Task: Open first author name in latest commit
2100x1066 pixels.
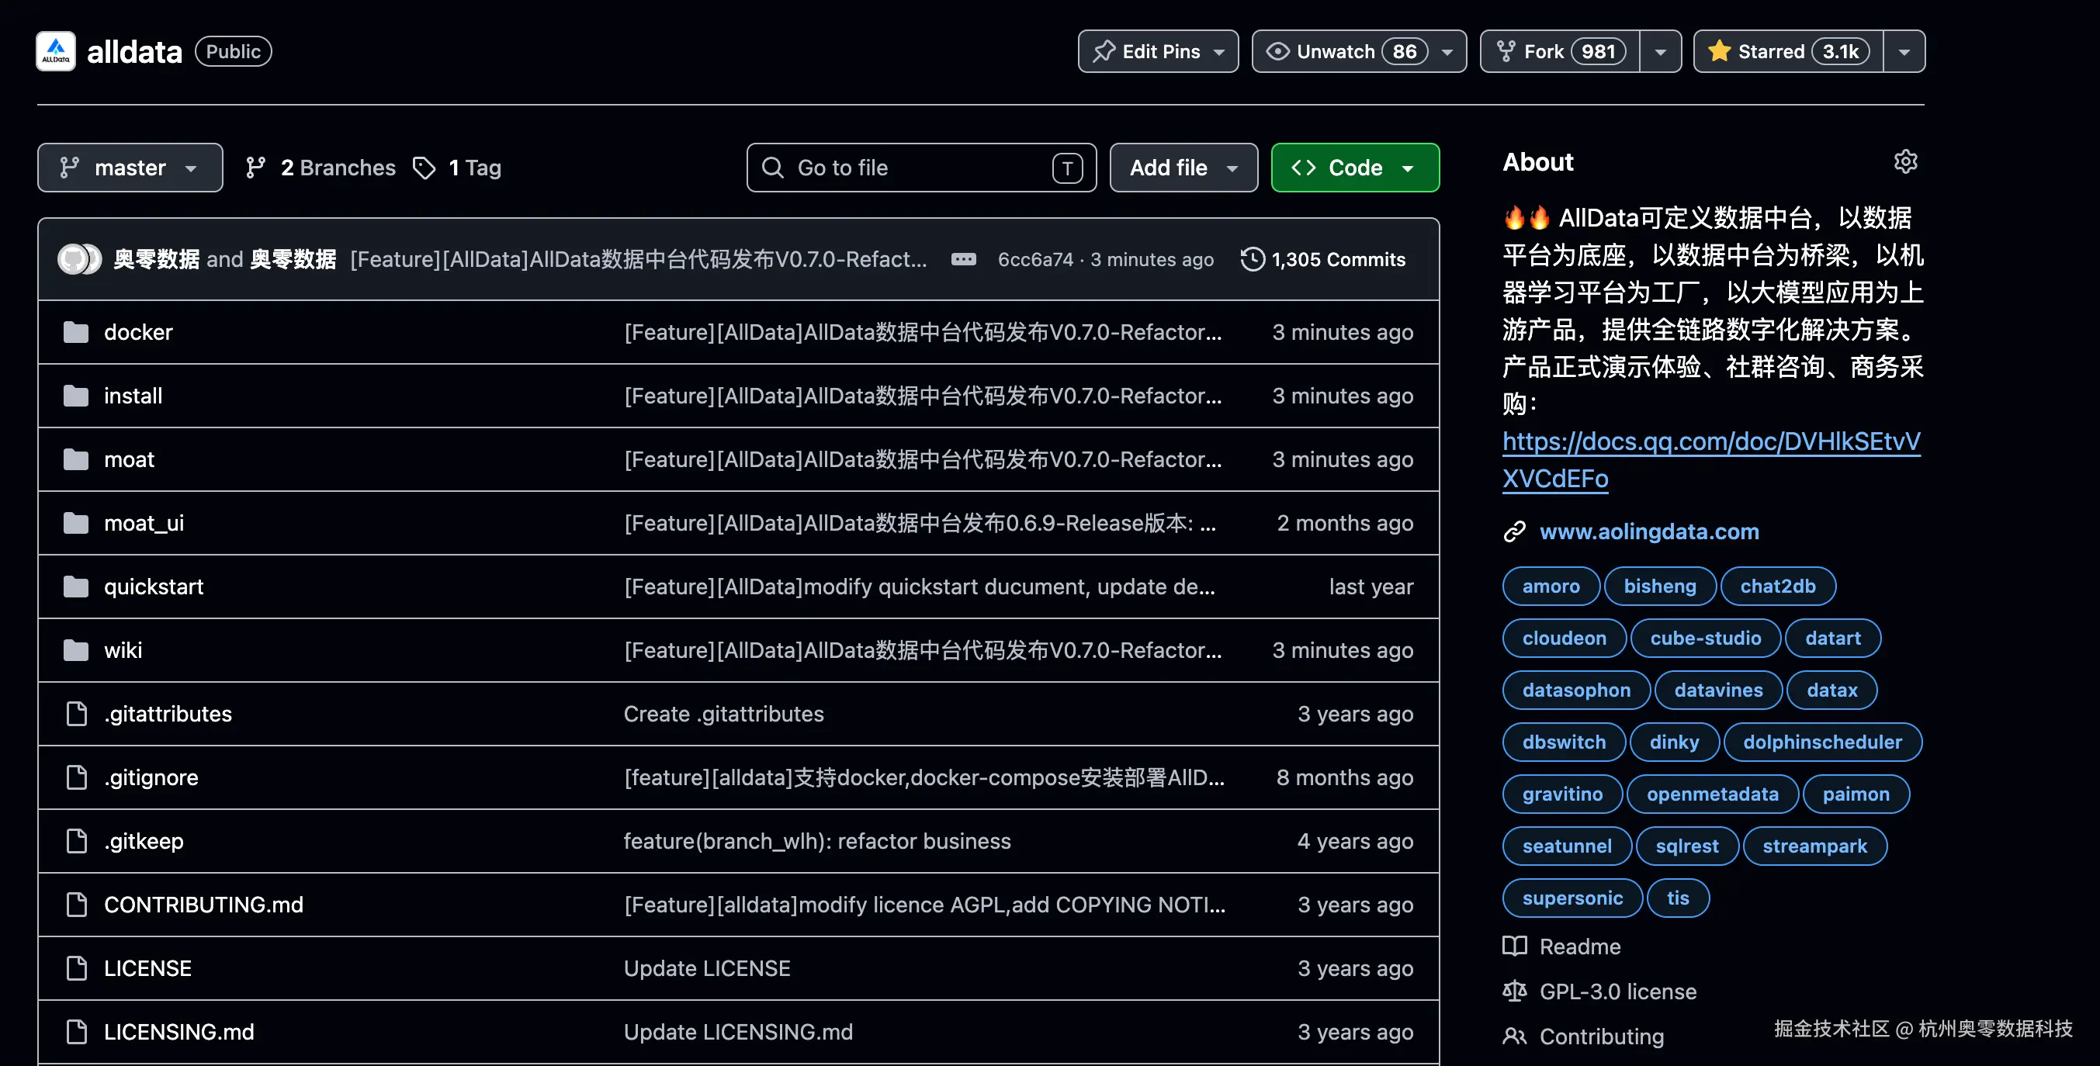Action: pyautogui.click(x=157, y=259)
